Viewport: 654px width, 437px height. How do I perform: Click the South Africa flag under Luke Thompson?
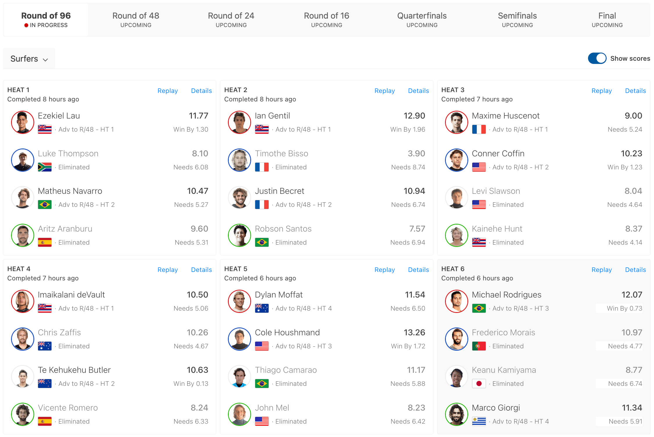(45, 167)
